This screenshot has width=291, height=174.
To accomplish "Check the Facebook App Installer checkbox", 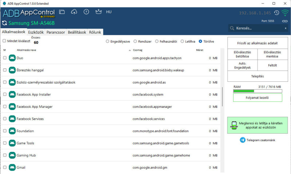I will pyautogui.click(x=5, y=94).
